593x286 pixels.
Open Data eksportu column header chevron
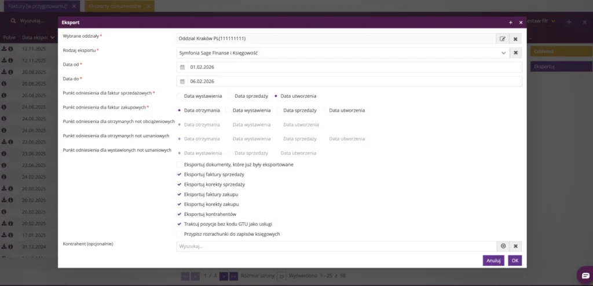point(52,38)
